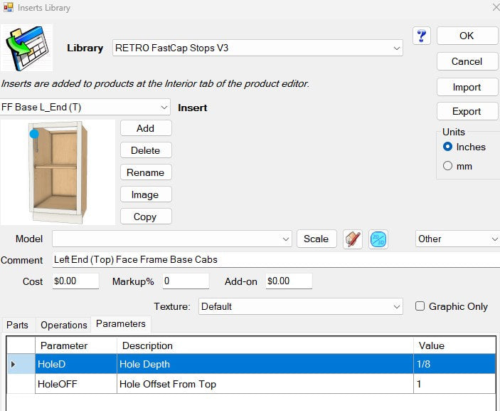Click the Inserts Library logo icon
The height and width of the screenshot is (411, 500).
[27, 48]
